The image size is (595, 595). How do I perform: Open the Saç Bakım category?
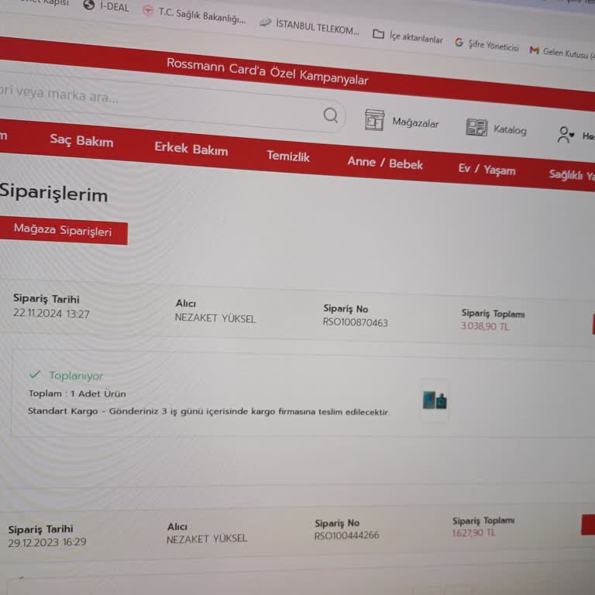coord(81,141)
